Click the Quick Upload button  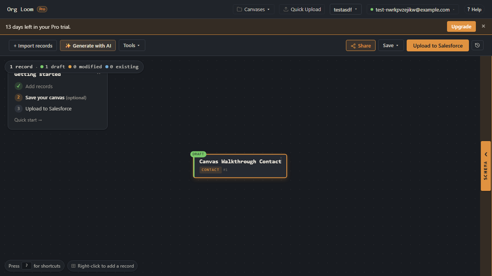point(302,9)
